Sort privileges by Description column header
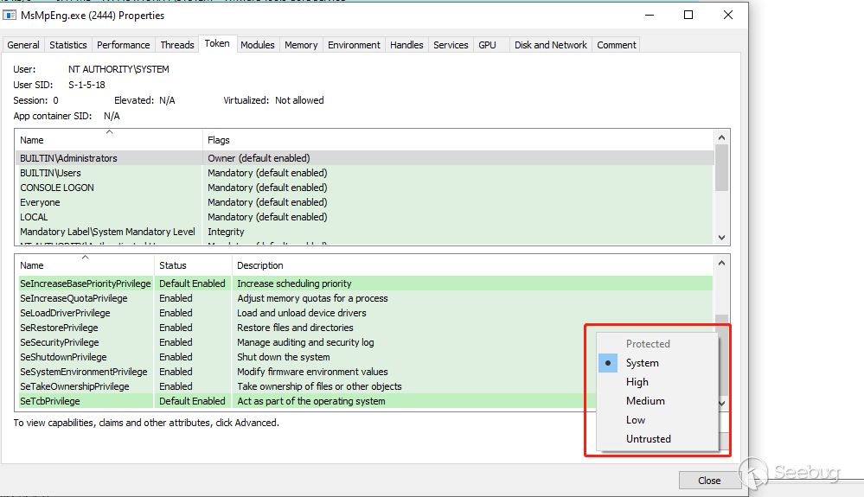Screen dimensions: 864x497 pos(260,265)
